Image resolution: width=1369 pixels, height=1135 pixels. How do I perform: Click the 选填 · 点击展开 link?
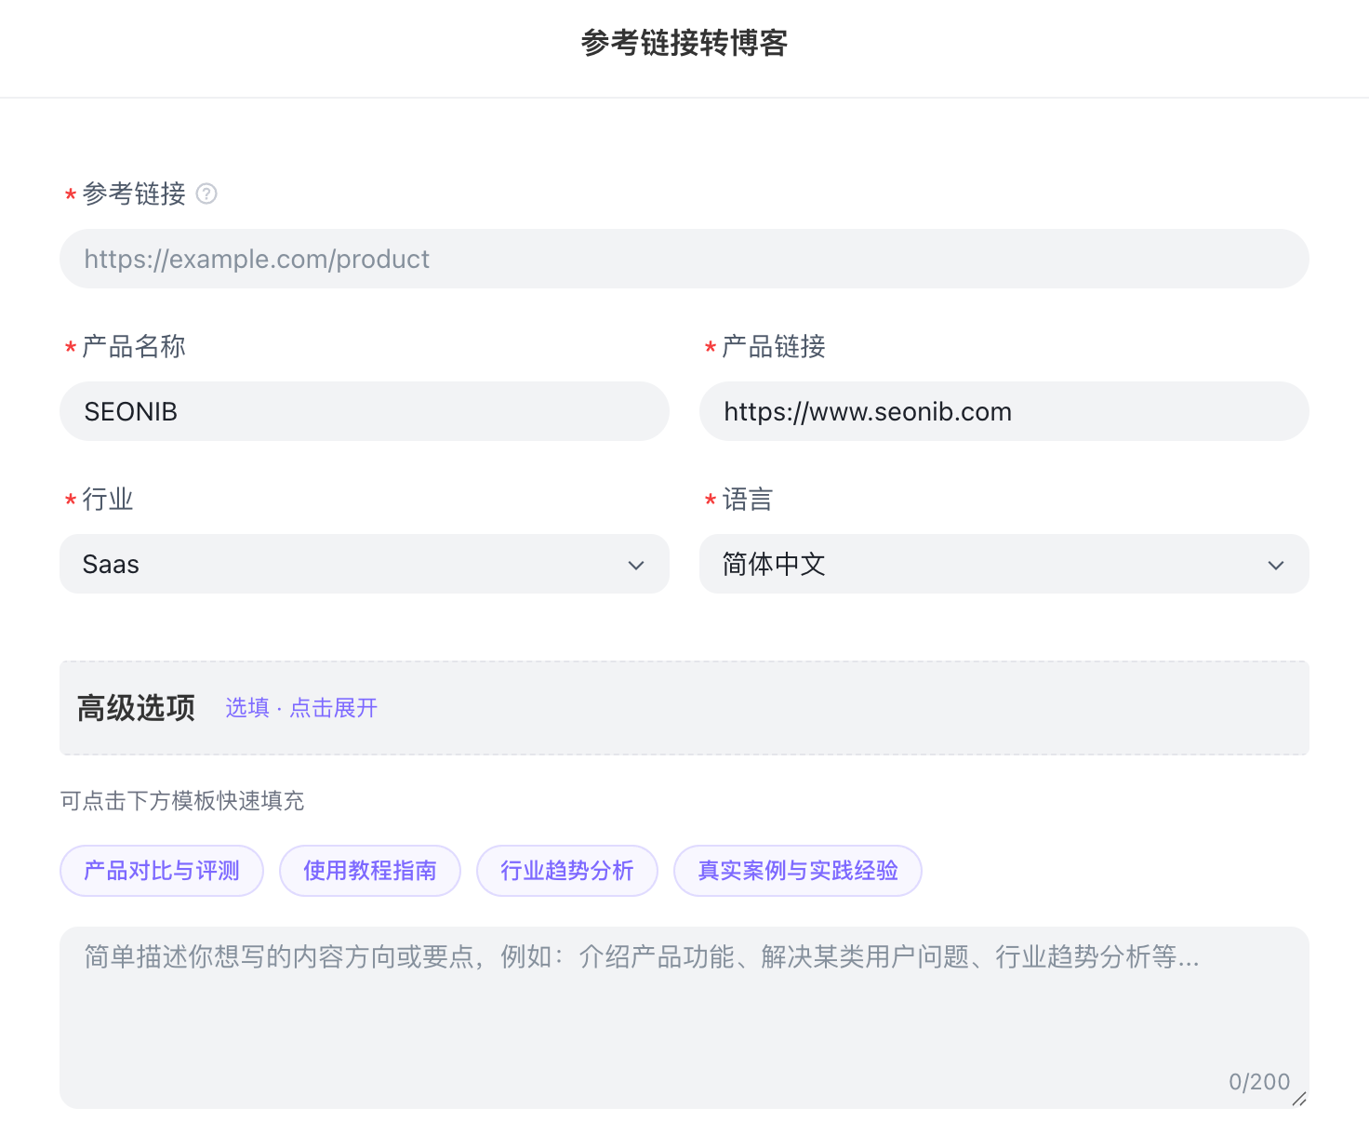pos(301,708)
